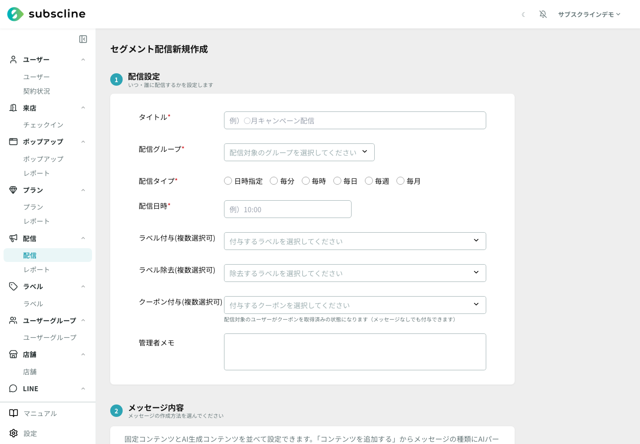Click the マニュアル book icon

(14, 413)
